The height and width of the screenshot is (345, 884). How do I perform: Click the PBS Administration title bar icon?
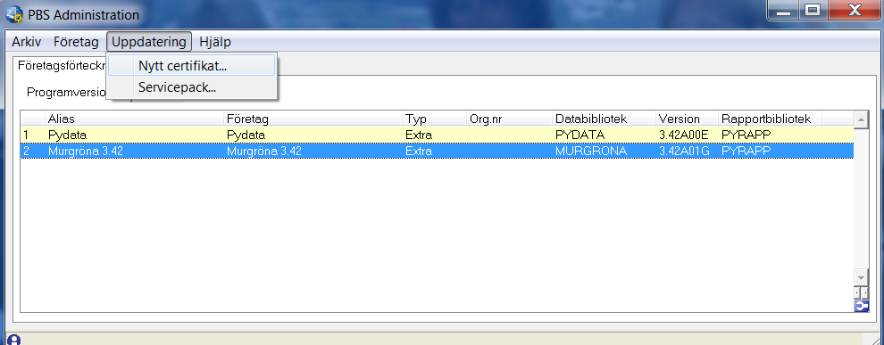coord(14,14)
